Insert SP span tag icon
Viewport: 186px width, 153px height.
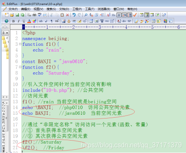click(x=129, y=21)
